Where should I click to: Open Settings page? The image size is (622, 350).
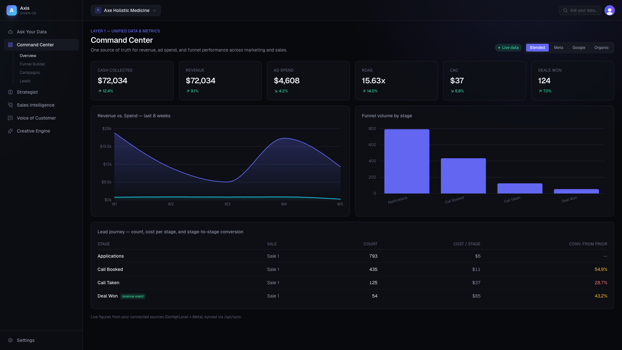click(41, 340)
